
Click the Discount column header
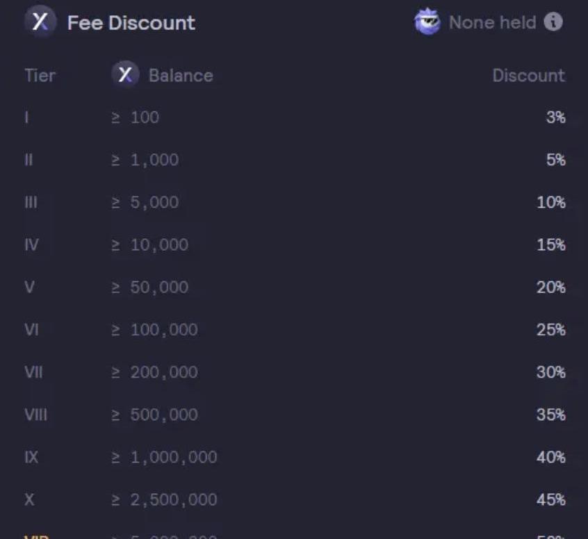coord(528,75)
